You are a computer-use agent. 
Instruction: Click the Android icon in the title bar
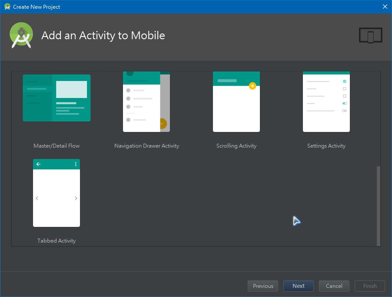[7, 7]
